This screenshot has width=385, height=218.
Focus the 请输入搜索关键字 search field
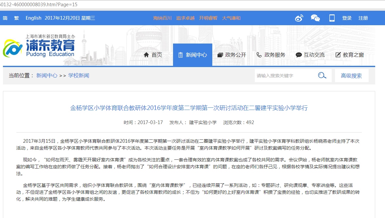point(286,76)
